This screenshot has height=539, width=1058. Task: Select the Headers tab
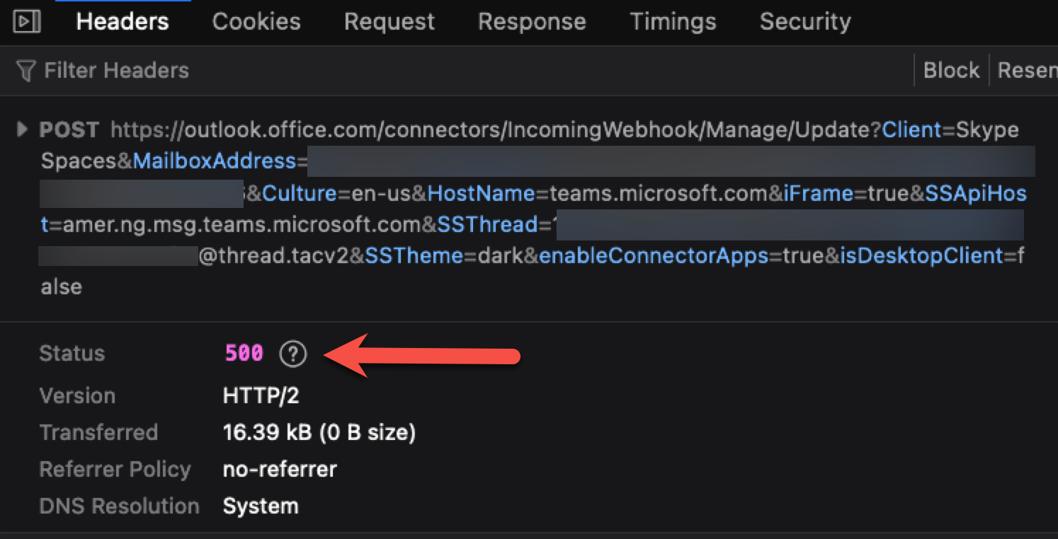pos(123,21)
